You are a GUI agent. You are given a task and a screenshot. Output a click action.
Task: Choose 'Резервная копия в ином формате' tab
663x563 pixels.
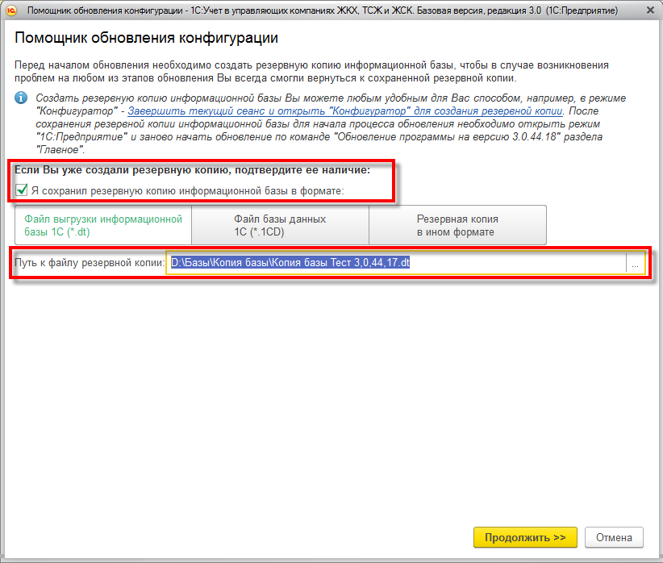tap(458, 225)
